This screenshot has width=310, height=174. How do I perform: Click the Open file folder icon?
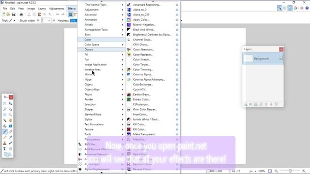pyautogui.click(x=8, y=14)
